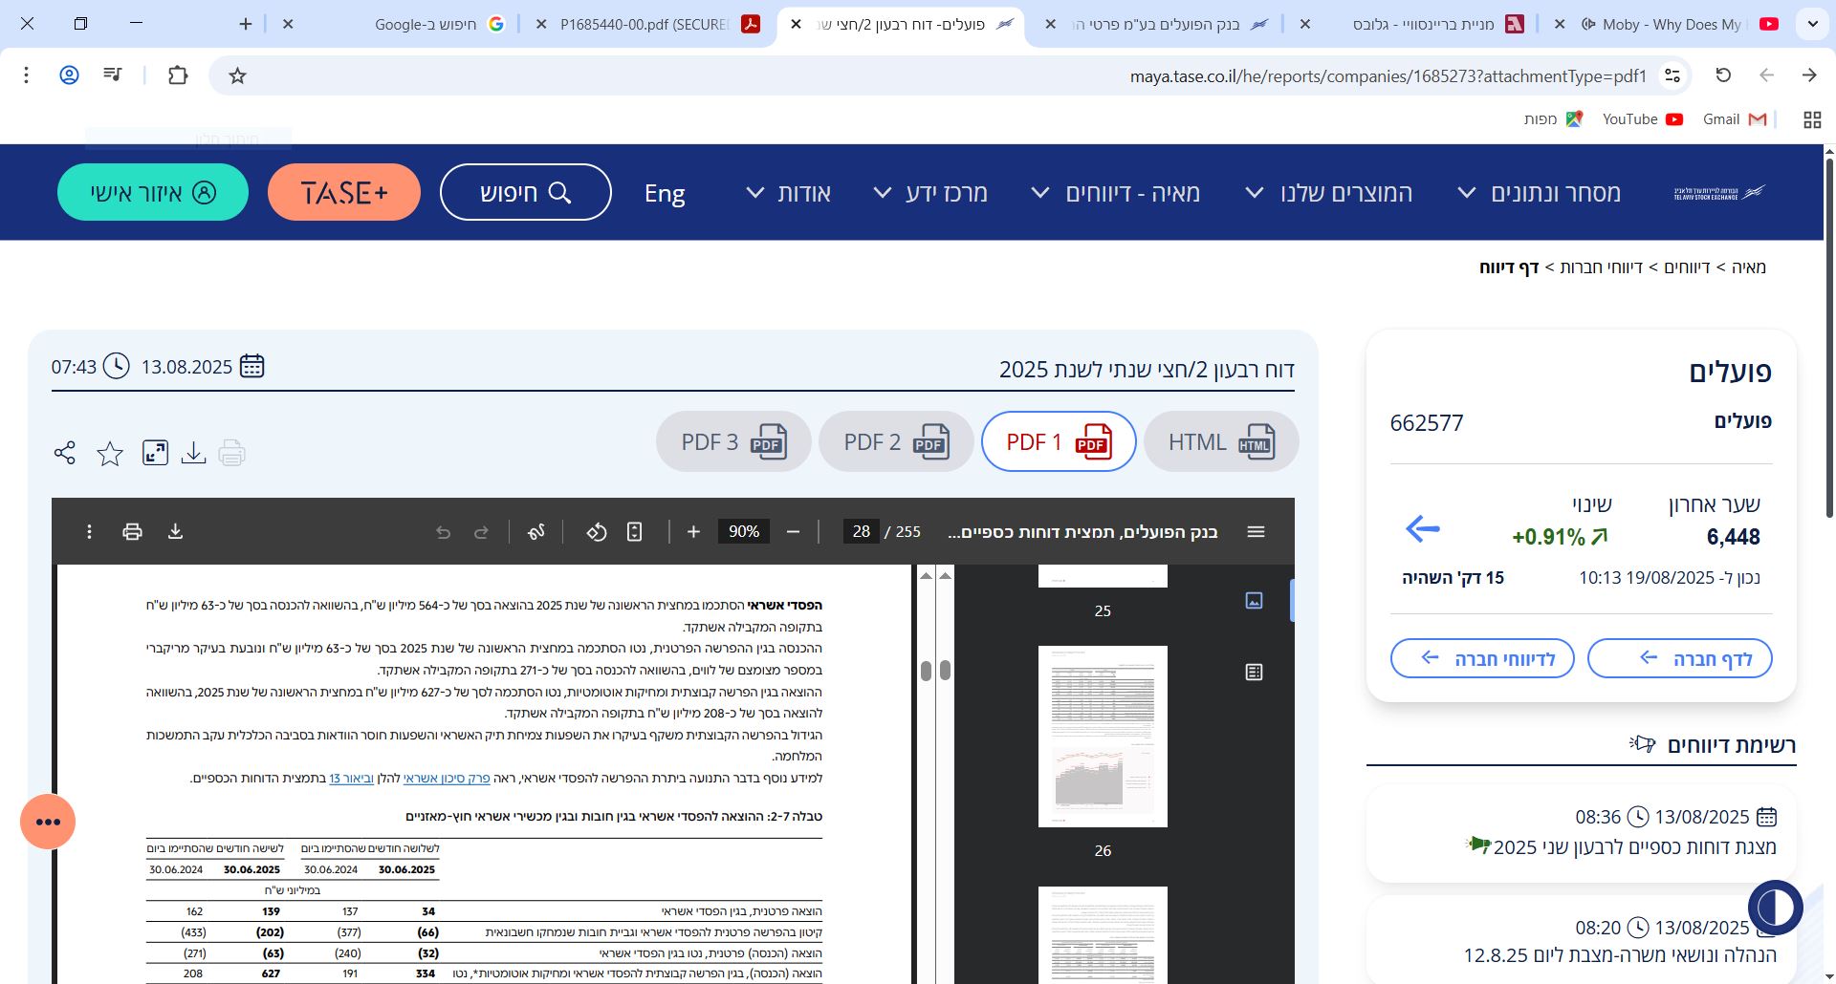This screenshot has width=1836, height=984.
Task: Add the report to favorites with the star
Action: point(110,453)
